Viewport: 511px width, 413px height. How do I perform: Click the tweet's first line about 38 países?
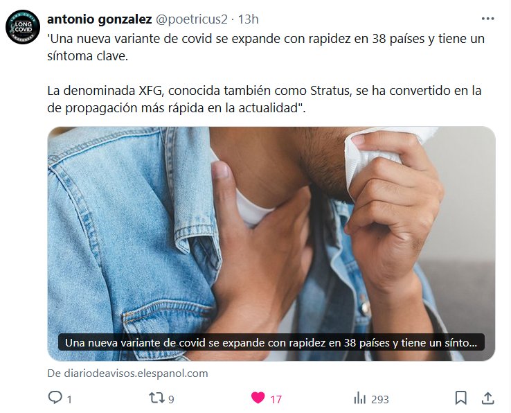click(266, 39)
